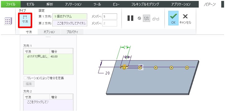Click the disabled 編集 button
This screenshot has height=112, width=225.
pos(29,84)
